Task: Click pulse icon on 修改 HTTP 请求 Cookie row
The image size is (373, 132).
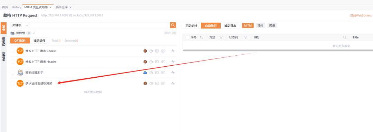Action: pyautogui.click(x=173, y=51)
